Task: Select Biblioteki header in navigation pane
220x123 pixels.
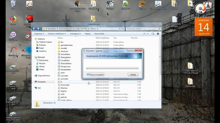Action: click(x=40, y=57)
